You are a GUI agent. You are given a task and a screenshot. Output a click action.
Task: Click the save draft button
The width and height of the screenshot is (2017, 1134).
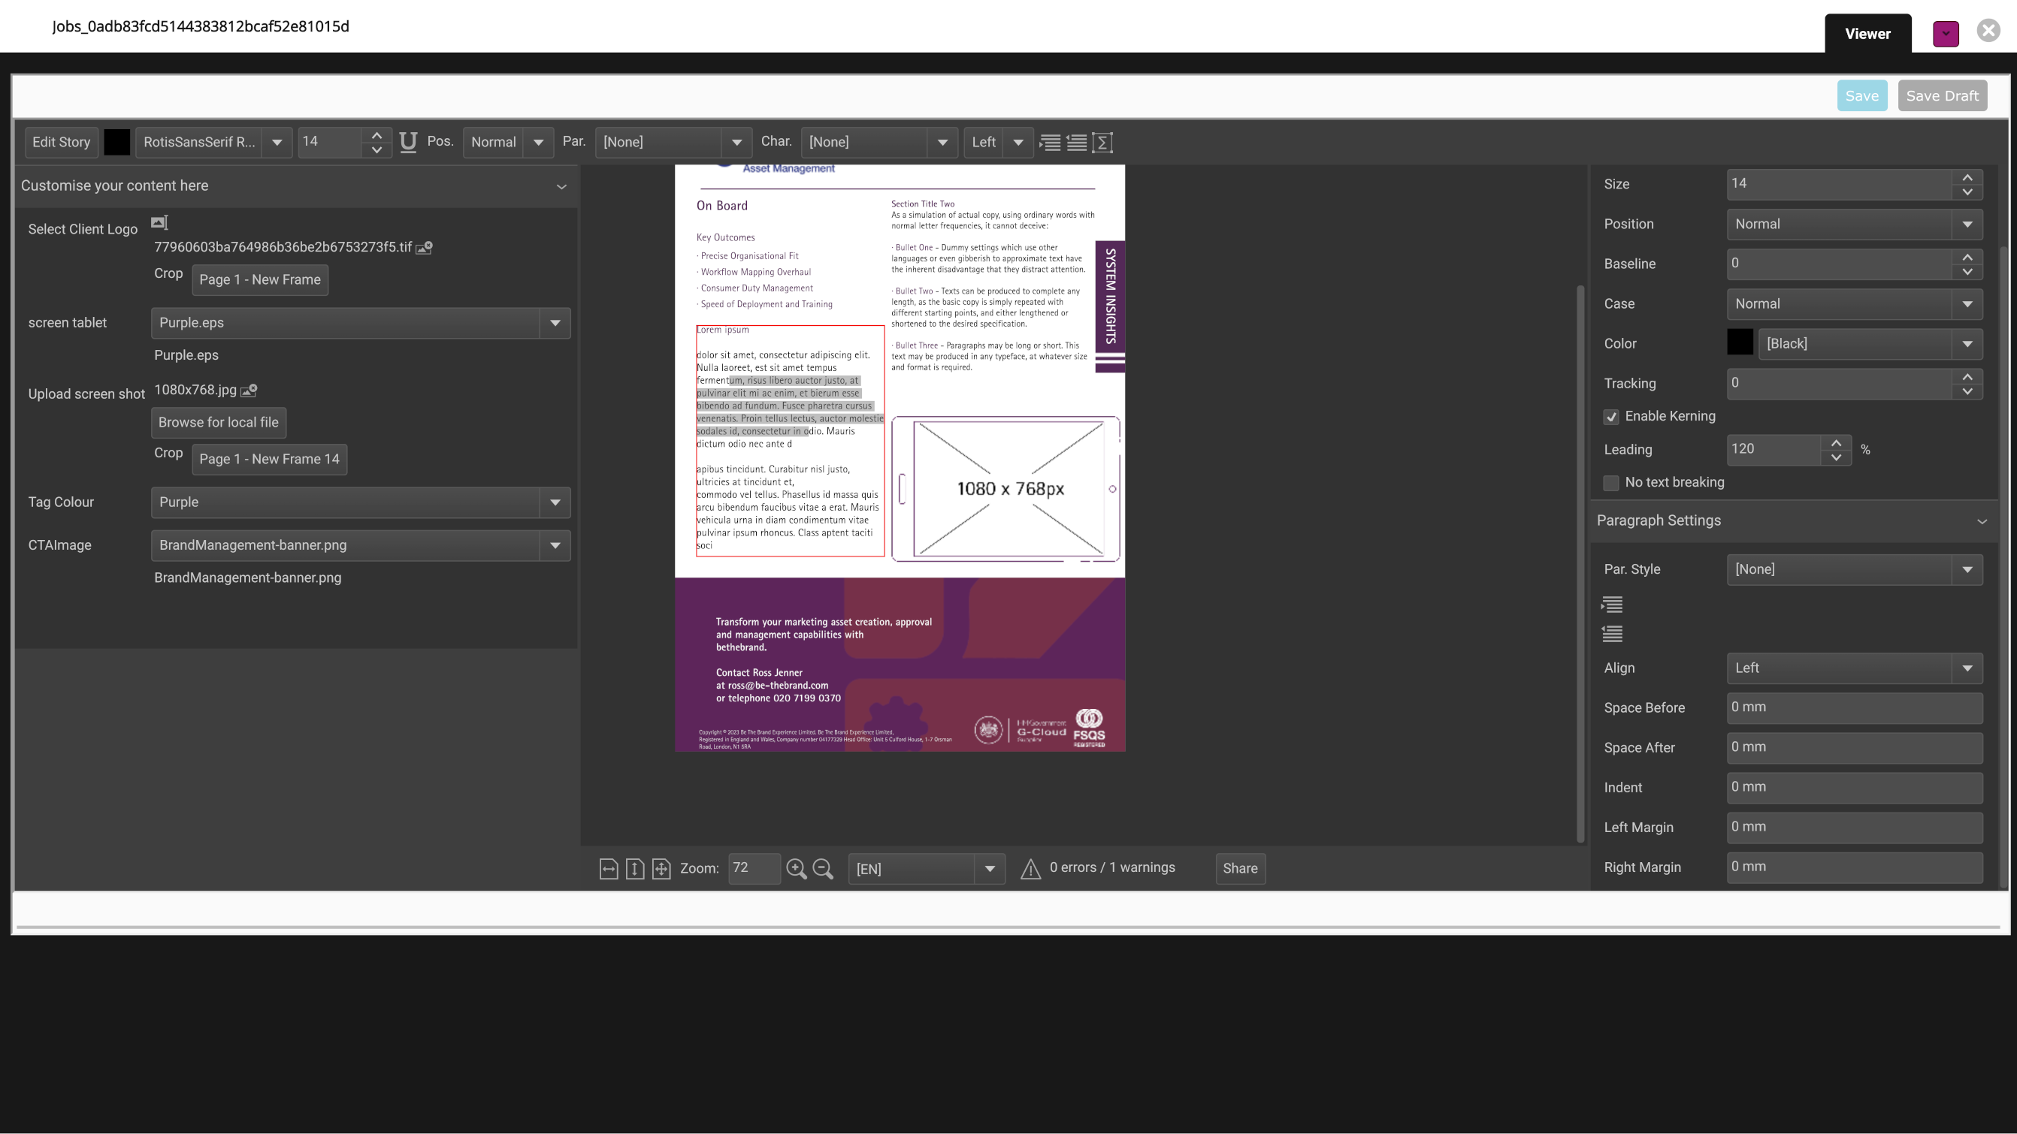[1942, 95]
